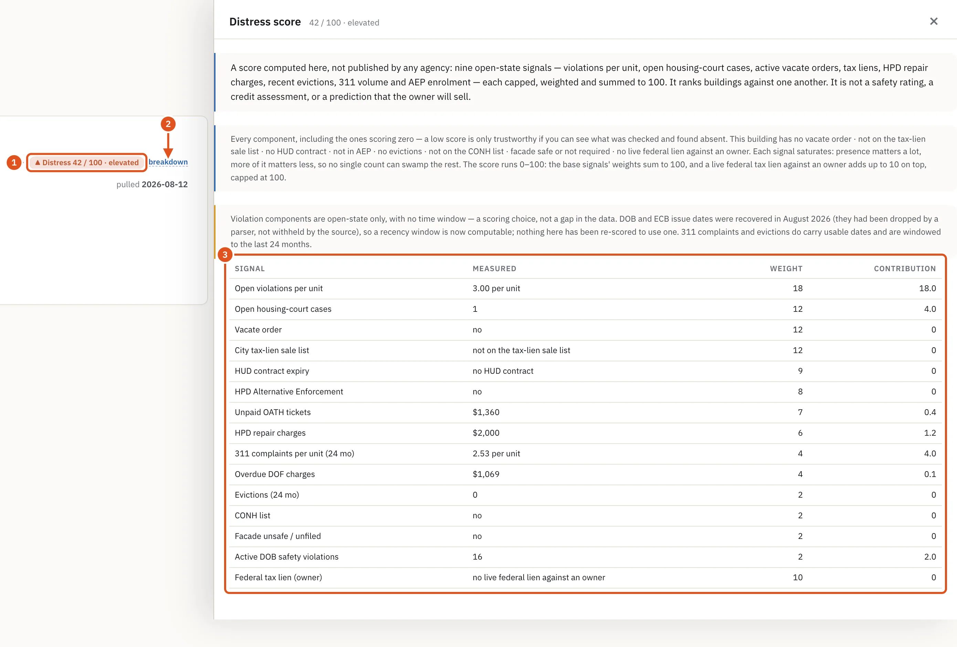
Task: Click the '1.2' contribution for HPD repair charges
Action: click(930, 433)
